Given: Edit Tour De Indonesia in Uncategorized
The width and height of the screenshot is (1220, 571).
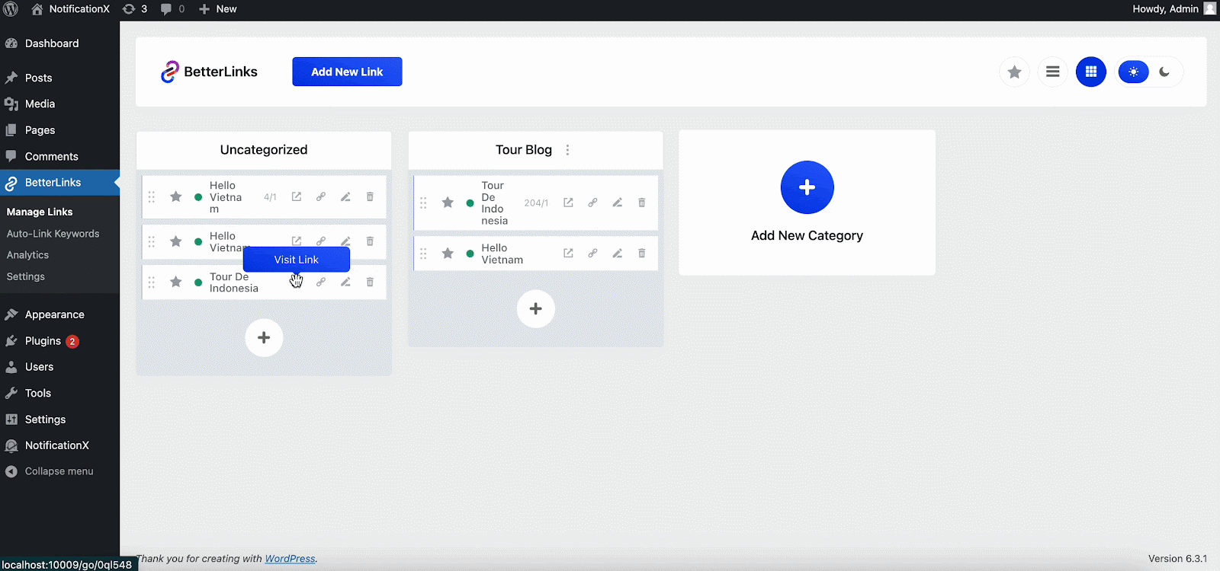Looking at the screenshot, I should [x=345, y=282].
